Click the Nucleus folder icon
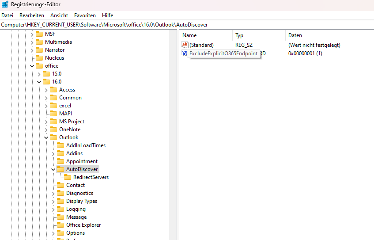The image size is (374, 240). tap(39, 58)
